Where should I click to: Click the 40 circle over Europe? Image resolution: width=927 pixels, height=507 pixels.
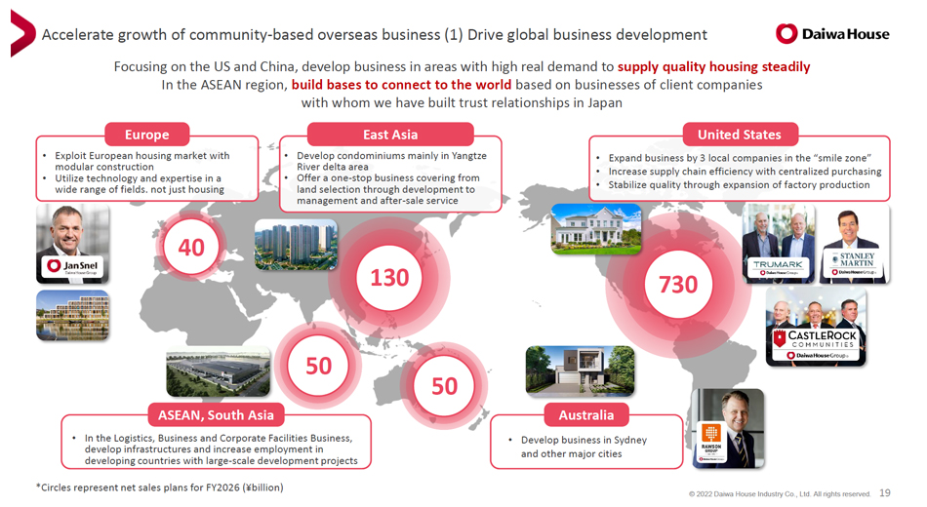[x=191, y=248]
